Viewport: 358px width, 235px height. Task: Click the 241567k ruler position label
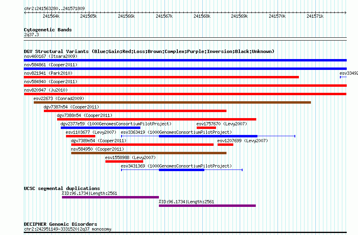coord(164,16)
